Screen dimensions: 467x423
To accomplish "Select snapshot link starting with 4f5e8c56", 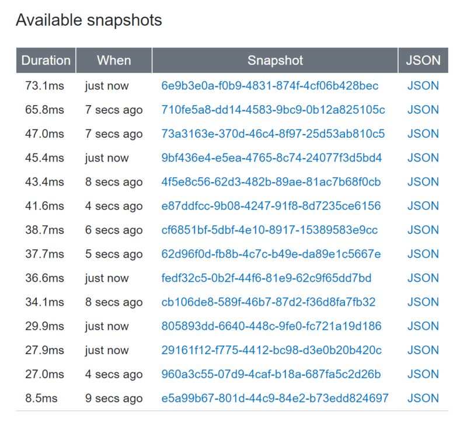I will 271,182.
